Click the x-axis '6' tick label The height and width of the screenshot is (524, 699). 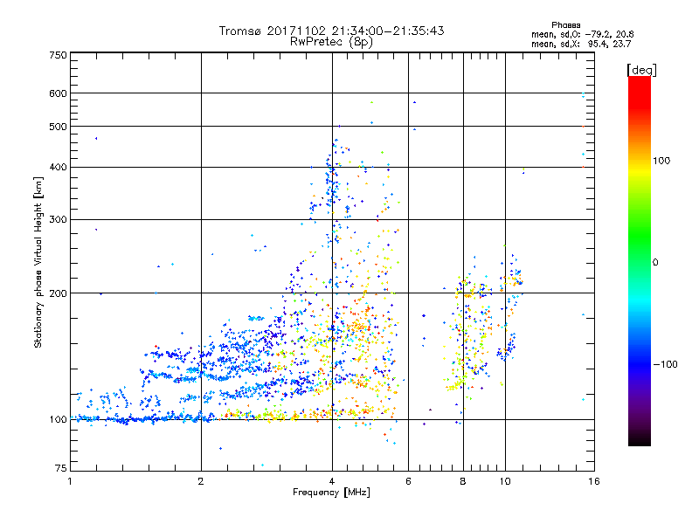click(x=408, y=481)
